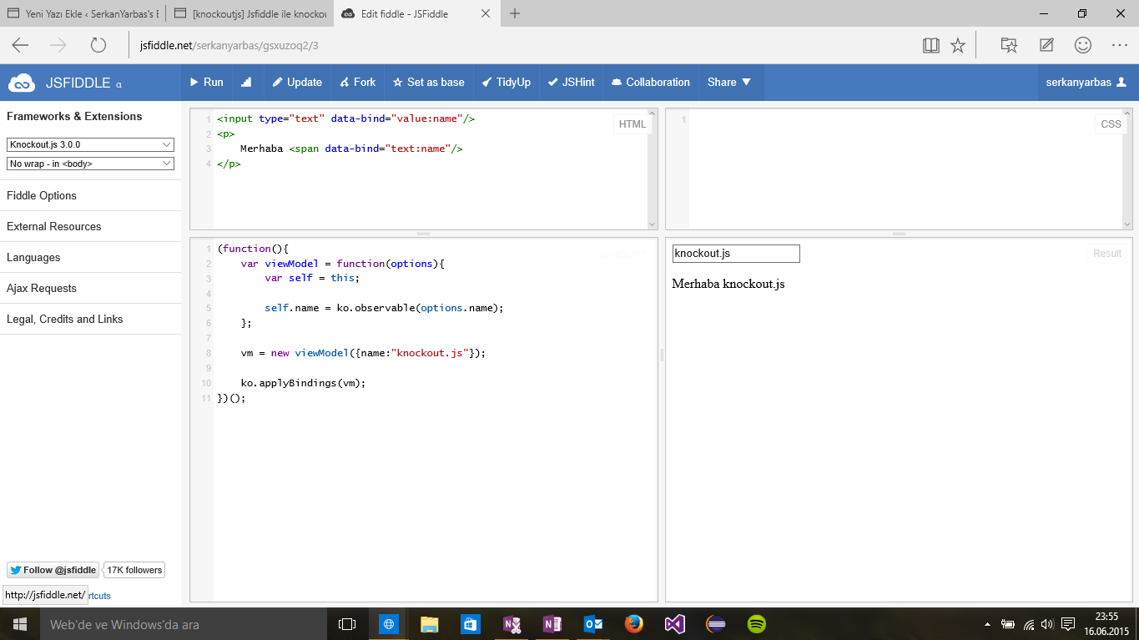The height and width of the screenshot is (640, 1139).
Task: Click the volume speaker tray icon
Action: coord(1047,623)
